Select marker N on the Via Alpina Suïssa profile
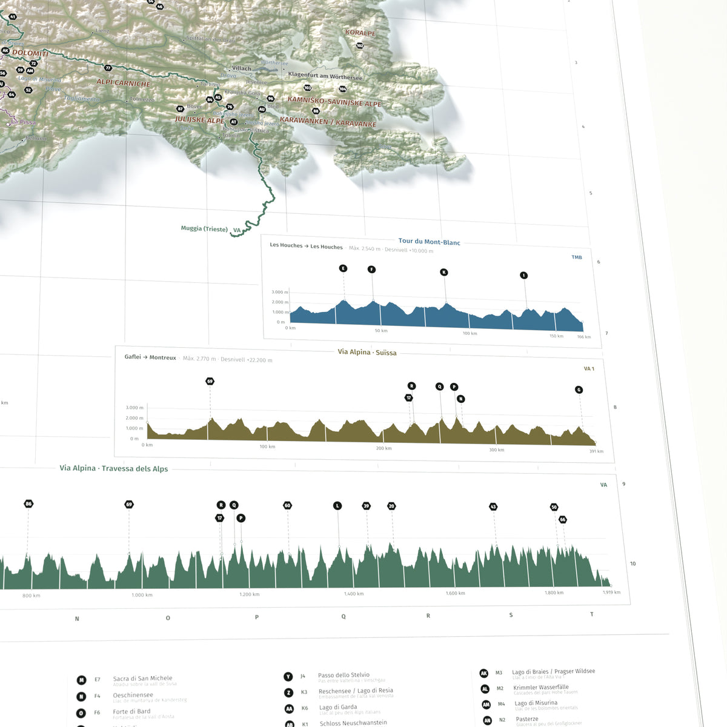727x727 pixels. [x=461, y=399]
